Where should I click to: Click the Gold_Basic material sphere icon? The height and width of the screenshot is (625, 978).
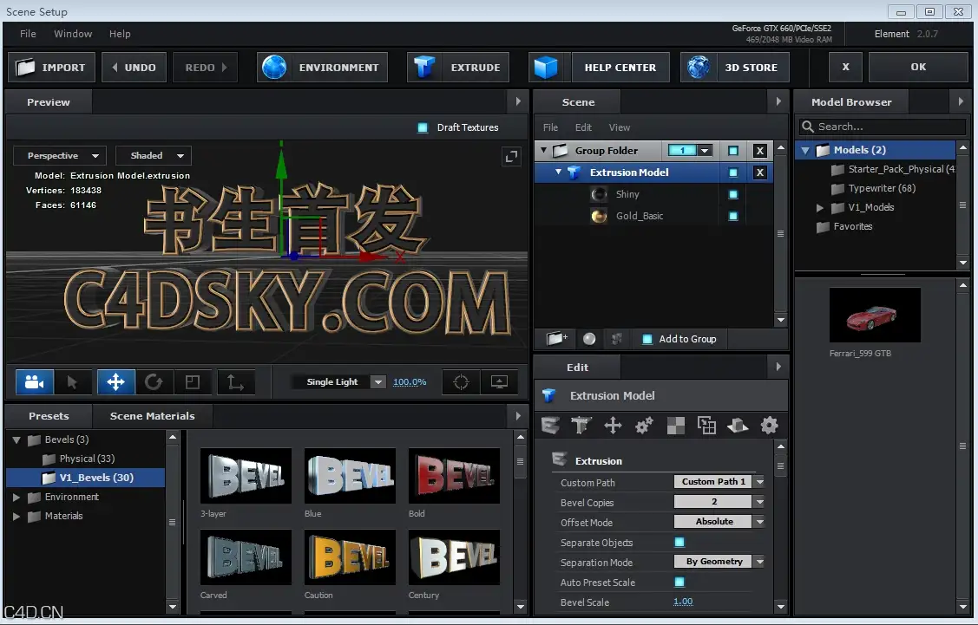click(599, 216)
